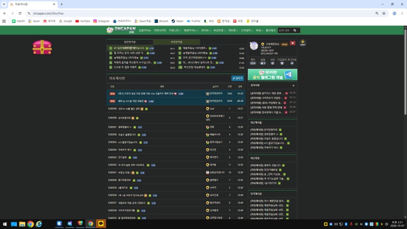Open the 커뮤니티 dropdown menu
This screenshot has width=407, height=229.
174,30
